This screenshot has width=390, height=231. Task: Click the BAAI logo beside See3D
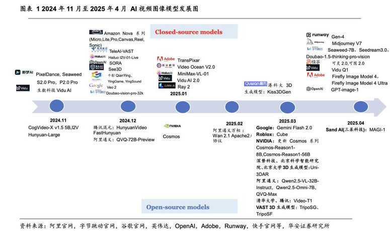point(96,67)
